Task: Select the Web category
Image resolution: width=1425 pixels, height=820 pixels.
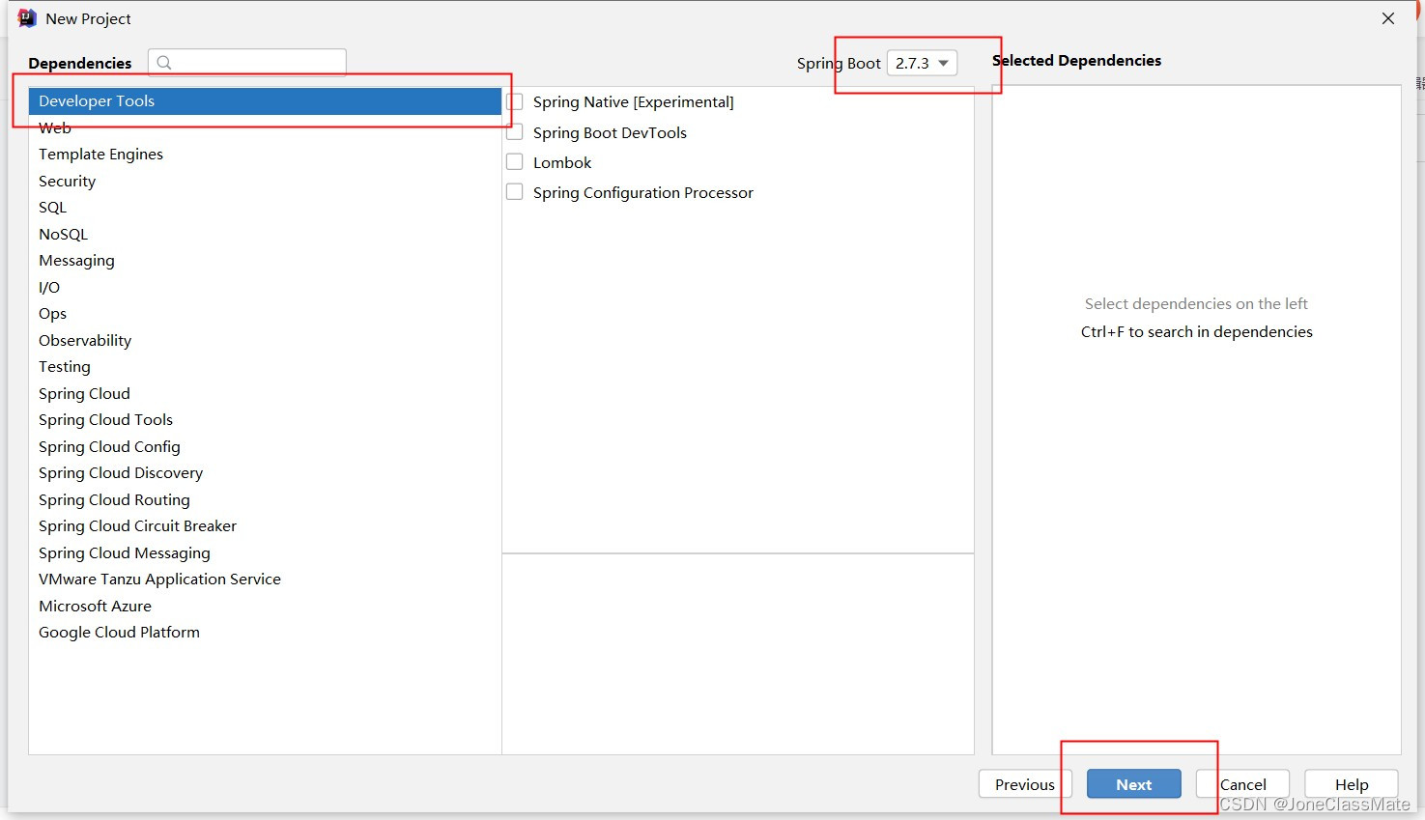Action: coord(265,127)
